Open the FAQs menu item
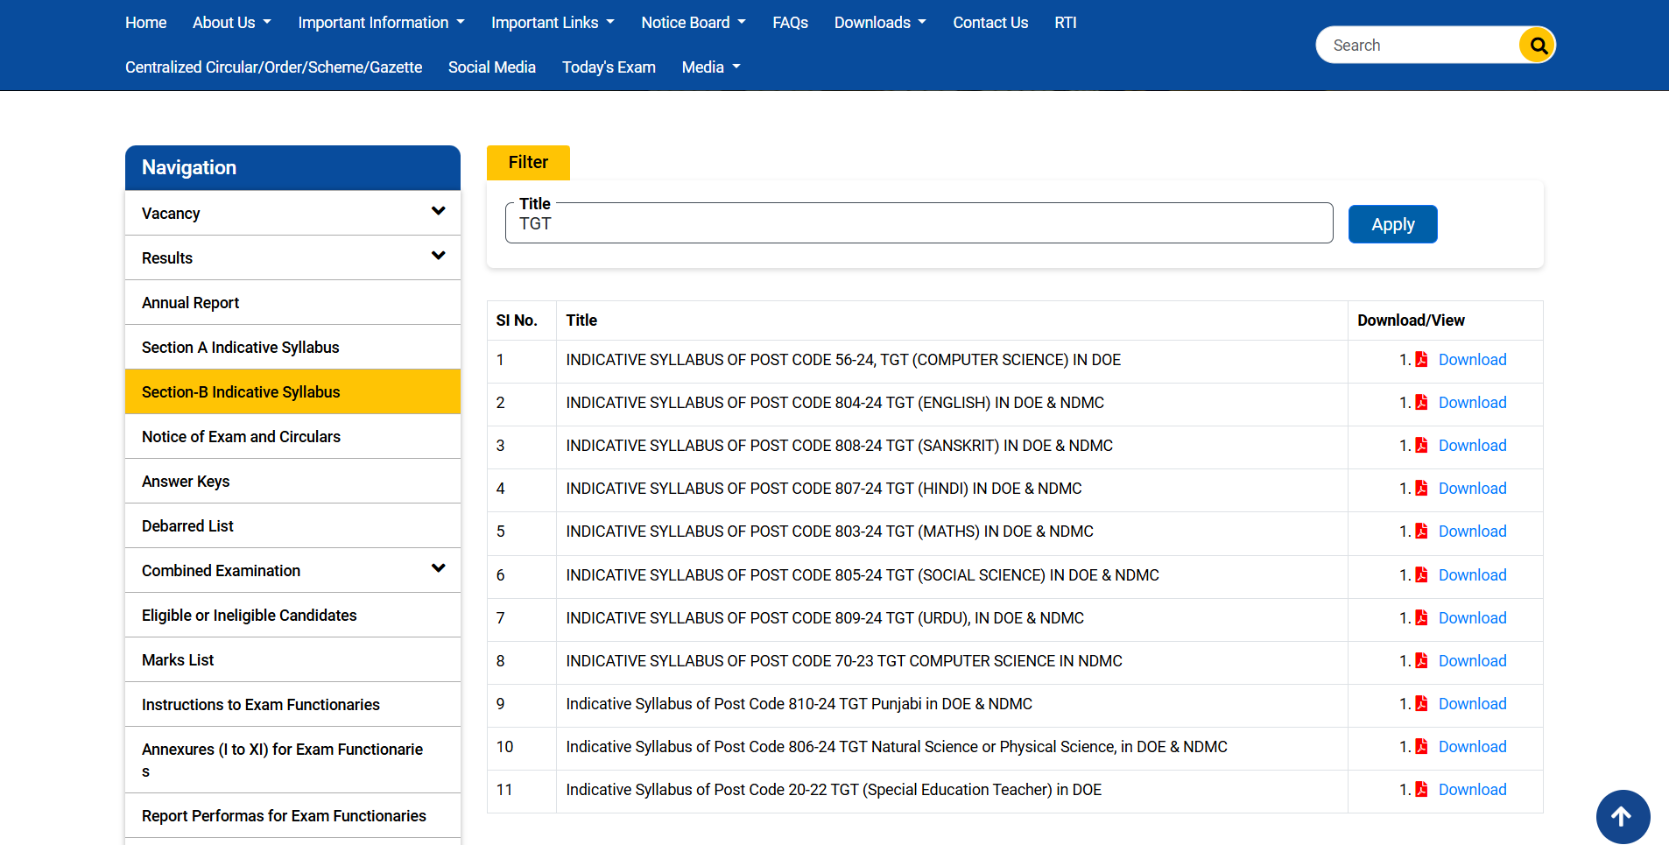This screenshot has width=1669, height=845. pyautogui.click(x=790, y=23)
